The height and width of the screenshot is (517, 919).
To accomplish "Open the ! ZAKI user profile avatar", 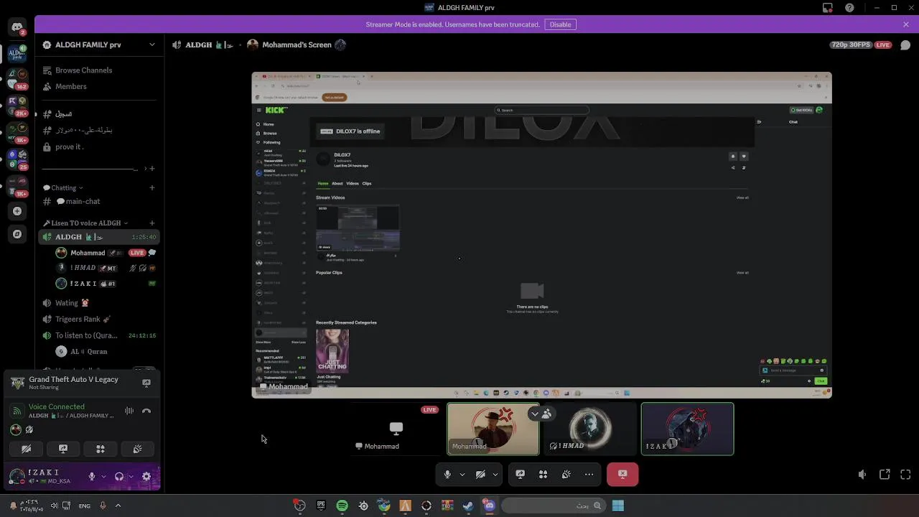I will pyautogui.click(x=17, y=476).
